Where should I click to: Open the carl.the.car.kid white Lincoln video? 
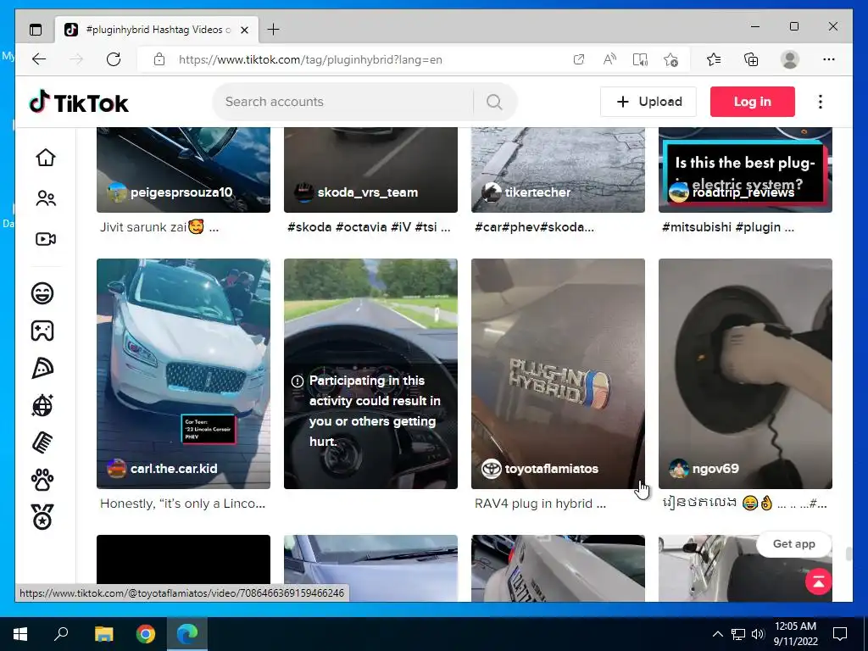pos(183,374)
